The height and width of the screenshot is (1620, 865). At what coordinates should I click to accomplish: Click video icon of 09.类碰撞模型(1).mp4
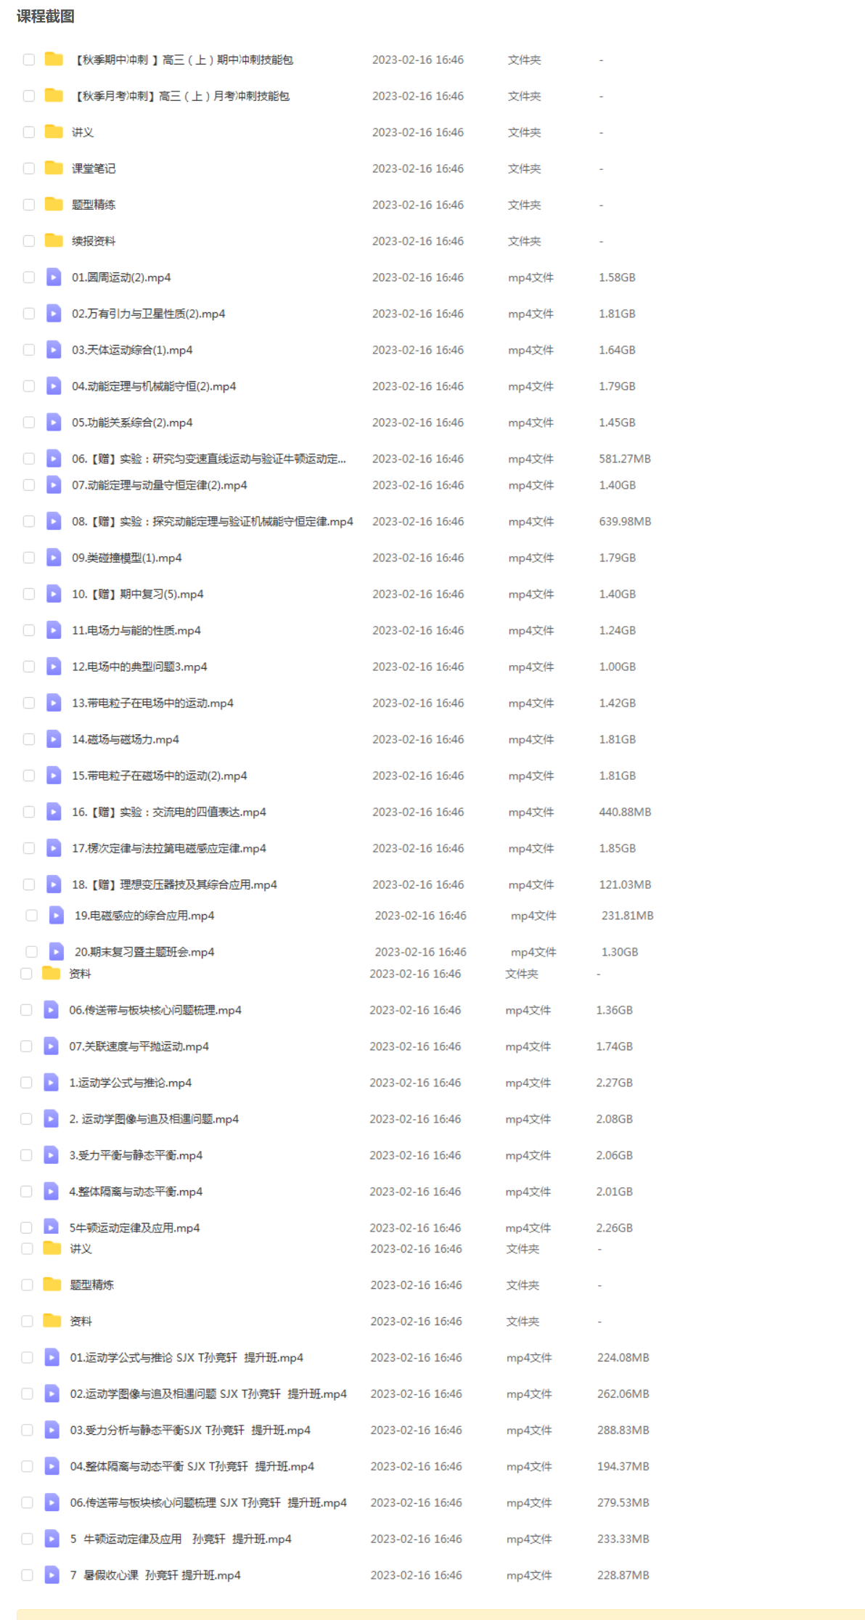pyautogui.click(x=54, y=557)
